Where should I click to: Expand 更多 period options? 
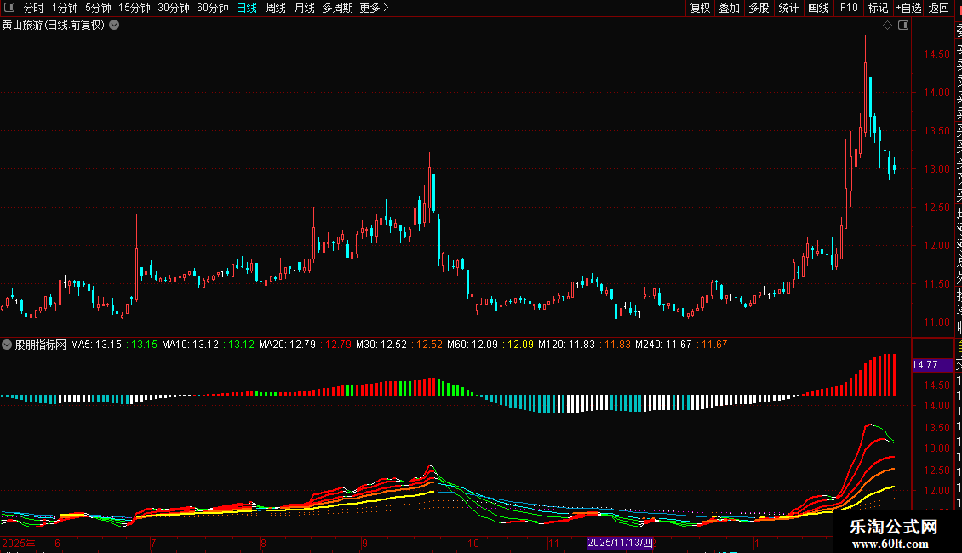pos(374,8)
